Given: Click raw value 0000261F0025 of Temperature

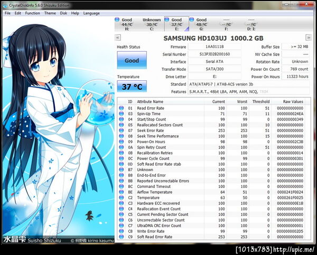Looking at the screenshot, I should click(290, 197).
